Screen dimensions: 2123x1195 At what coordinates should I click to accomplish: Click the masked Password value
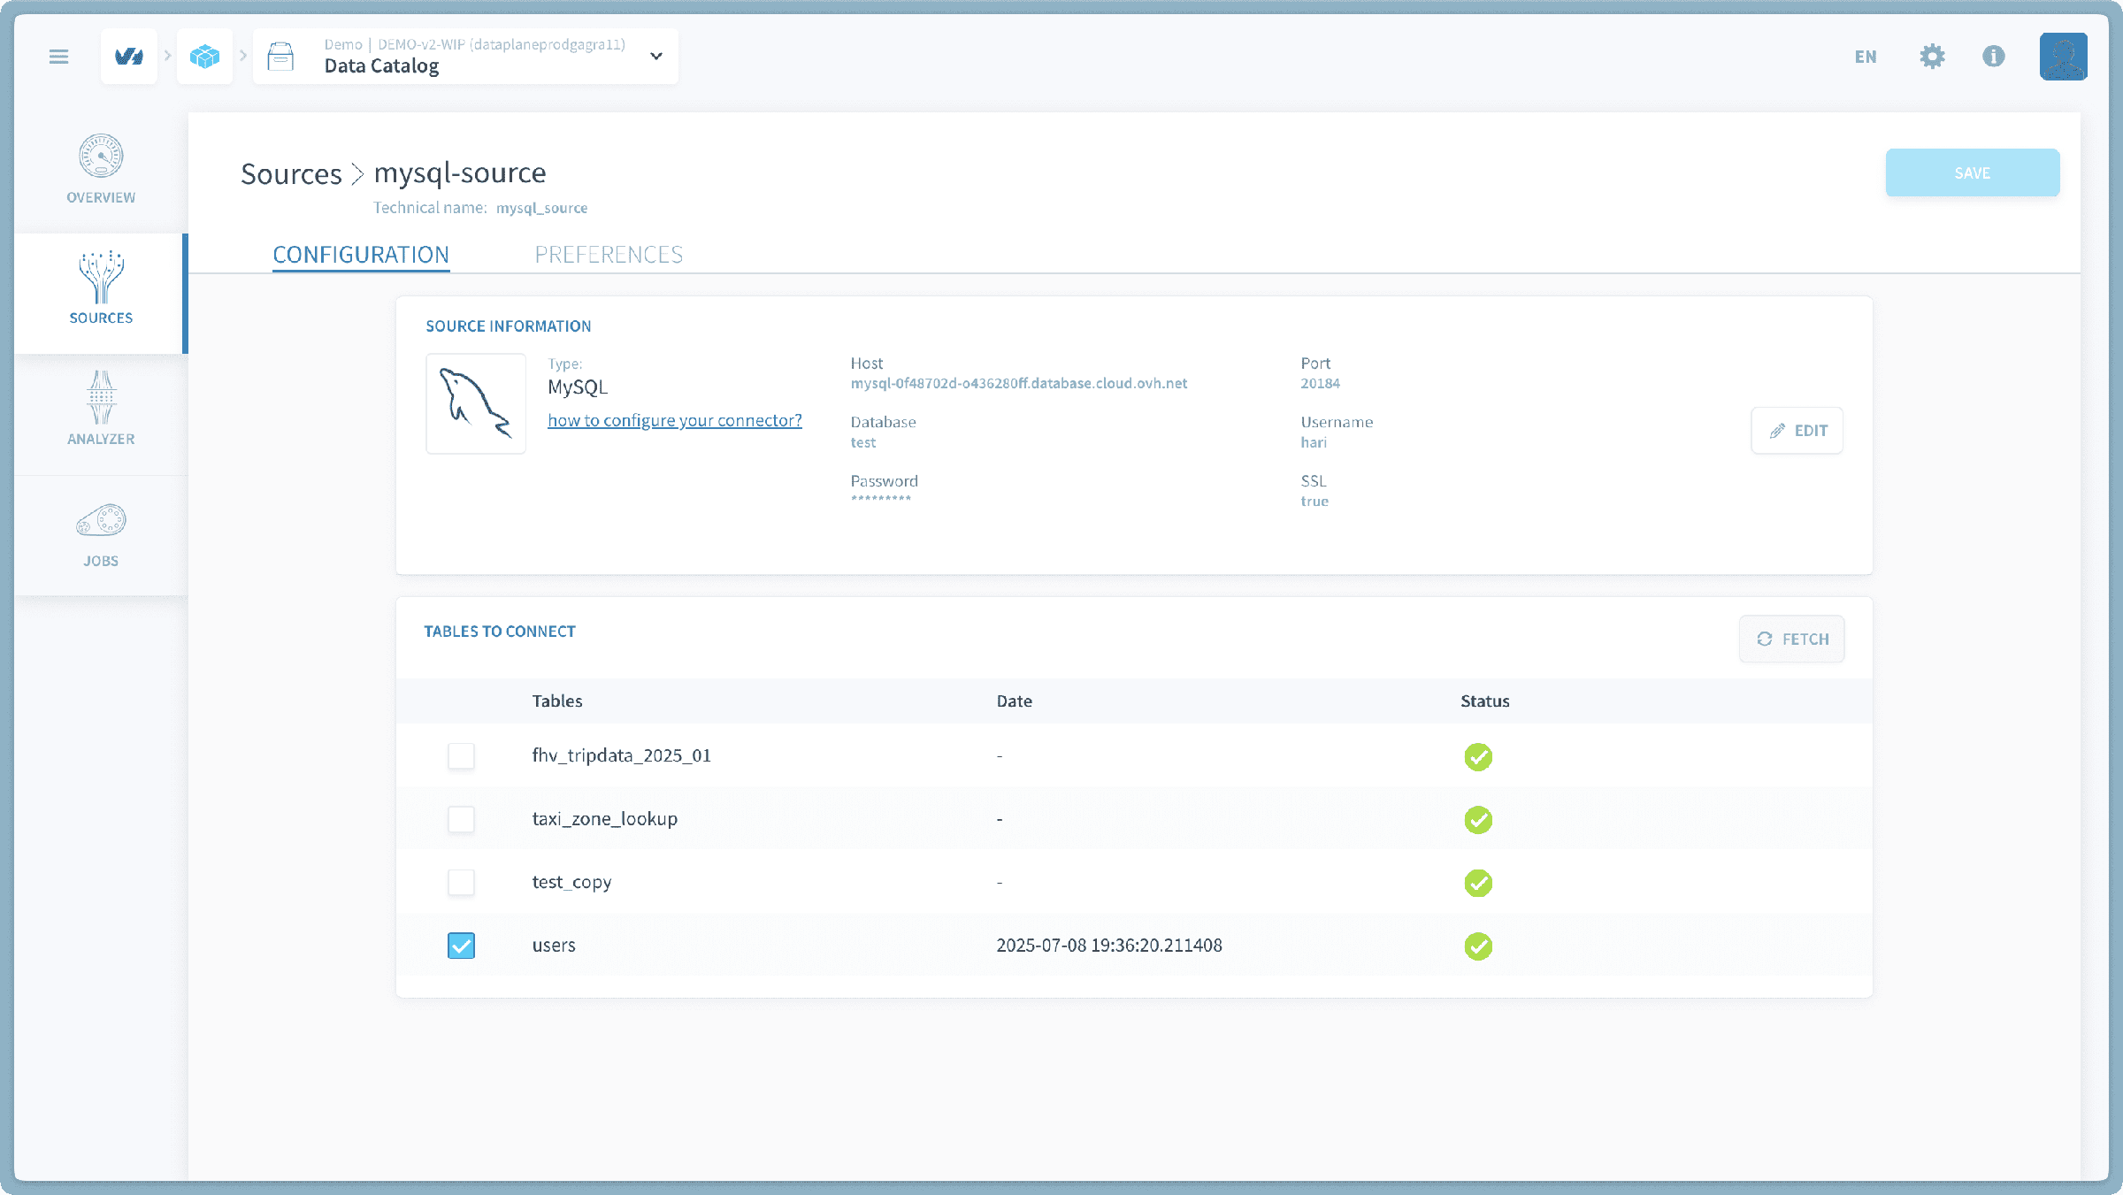pyautogui.click(x=881, y=501)
